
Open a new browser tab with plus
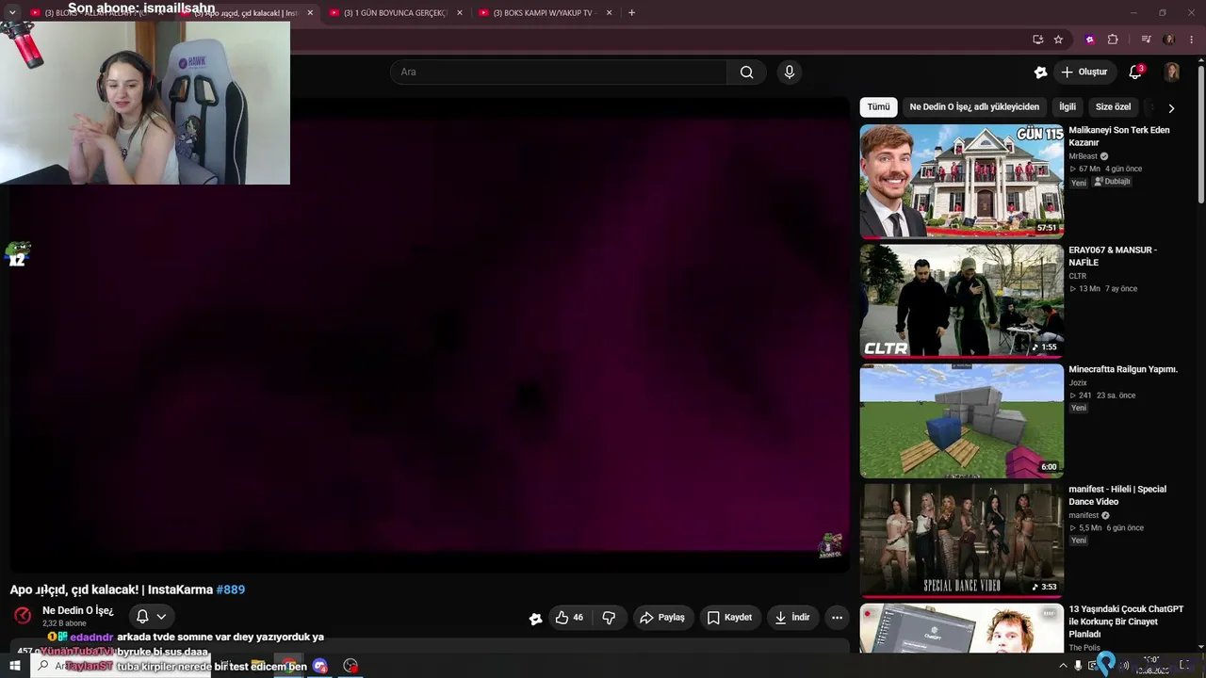click(x=631, y=13)
